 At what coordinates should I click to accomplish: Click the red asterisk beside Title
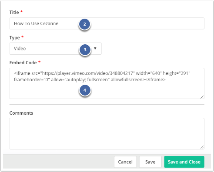coord(21,11)
